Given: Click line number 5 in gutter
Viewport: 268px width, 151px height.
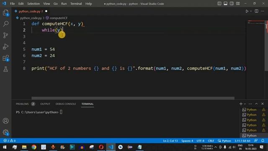Looking at the screenshot, I should click(x=24, y=49).
